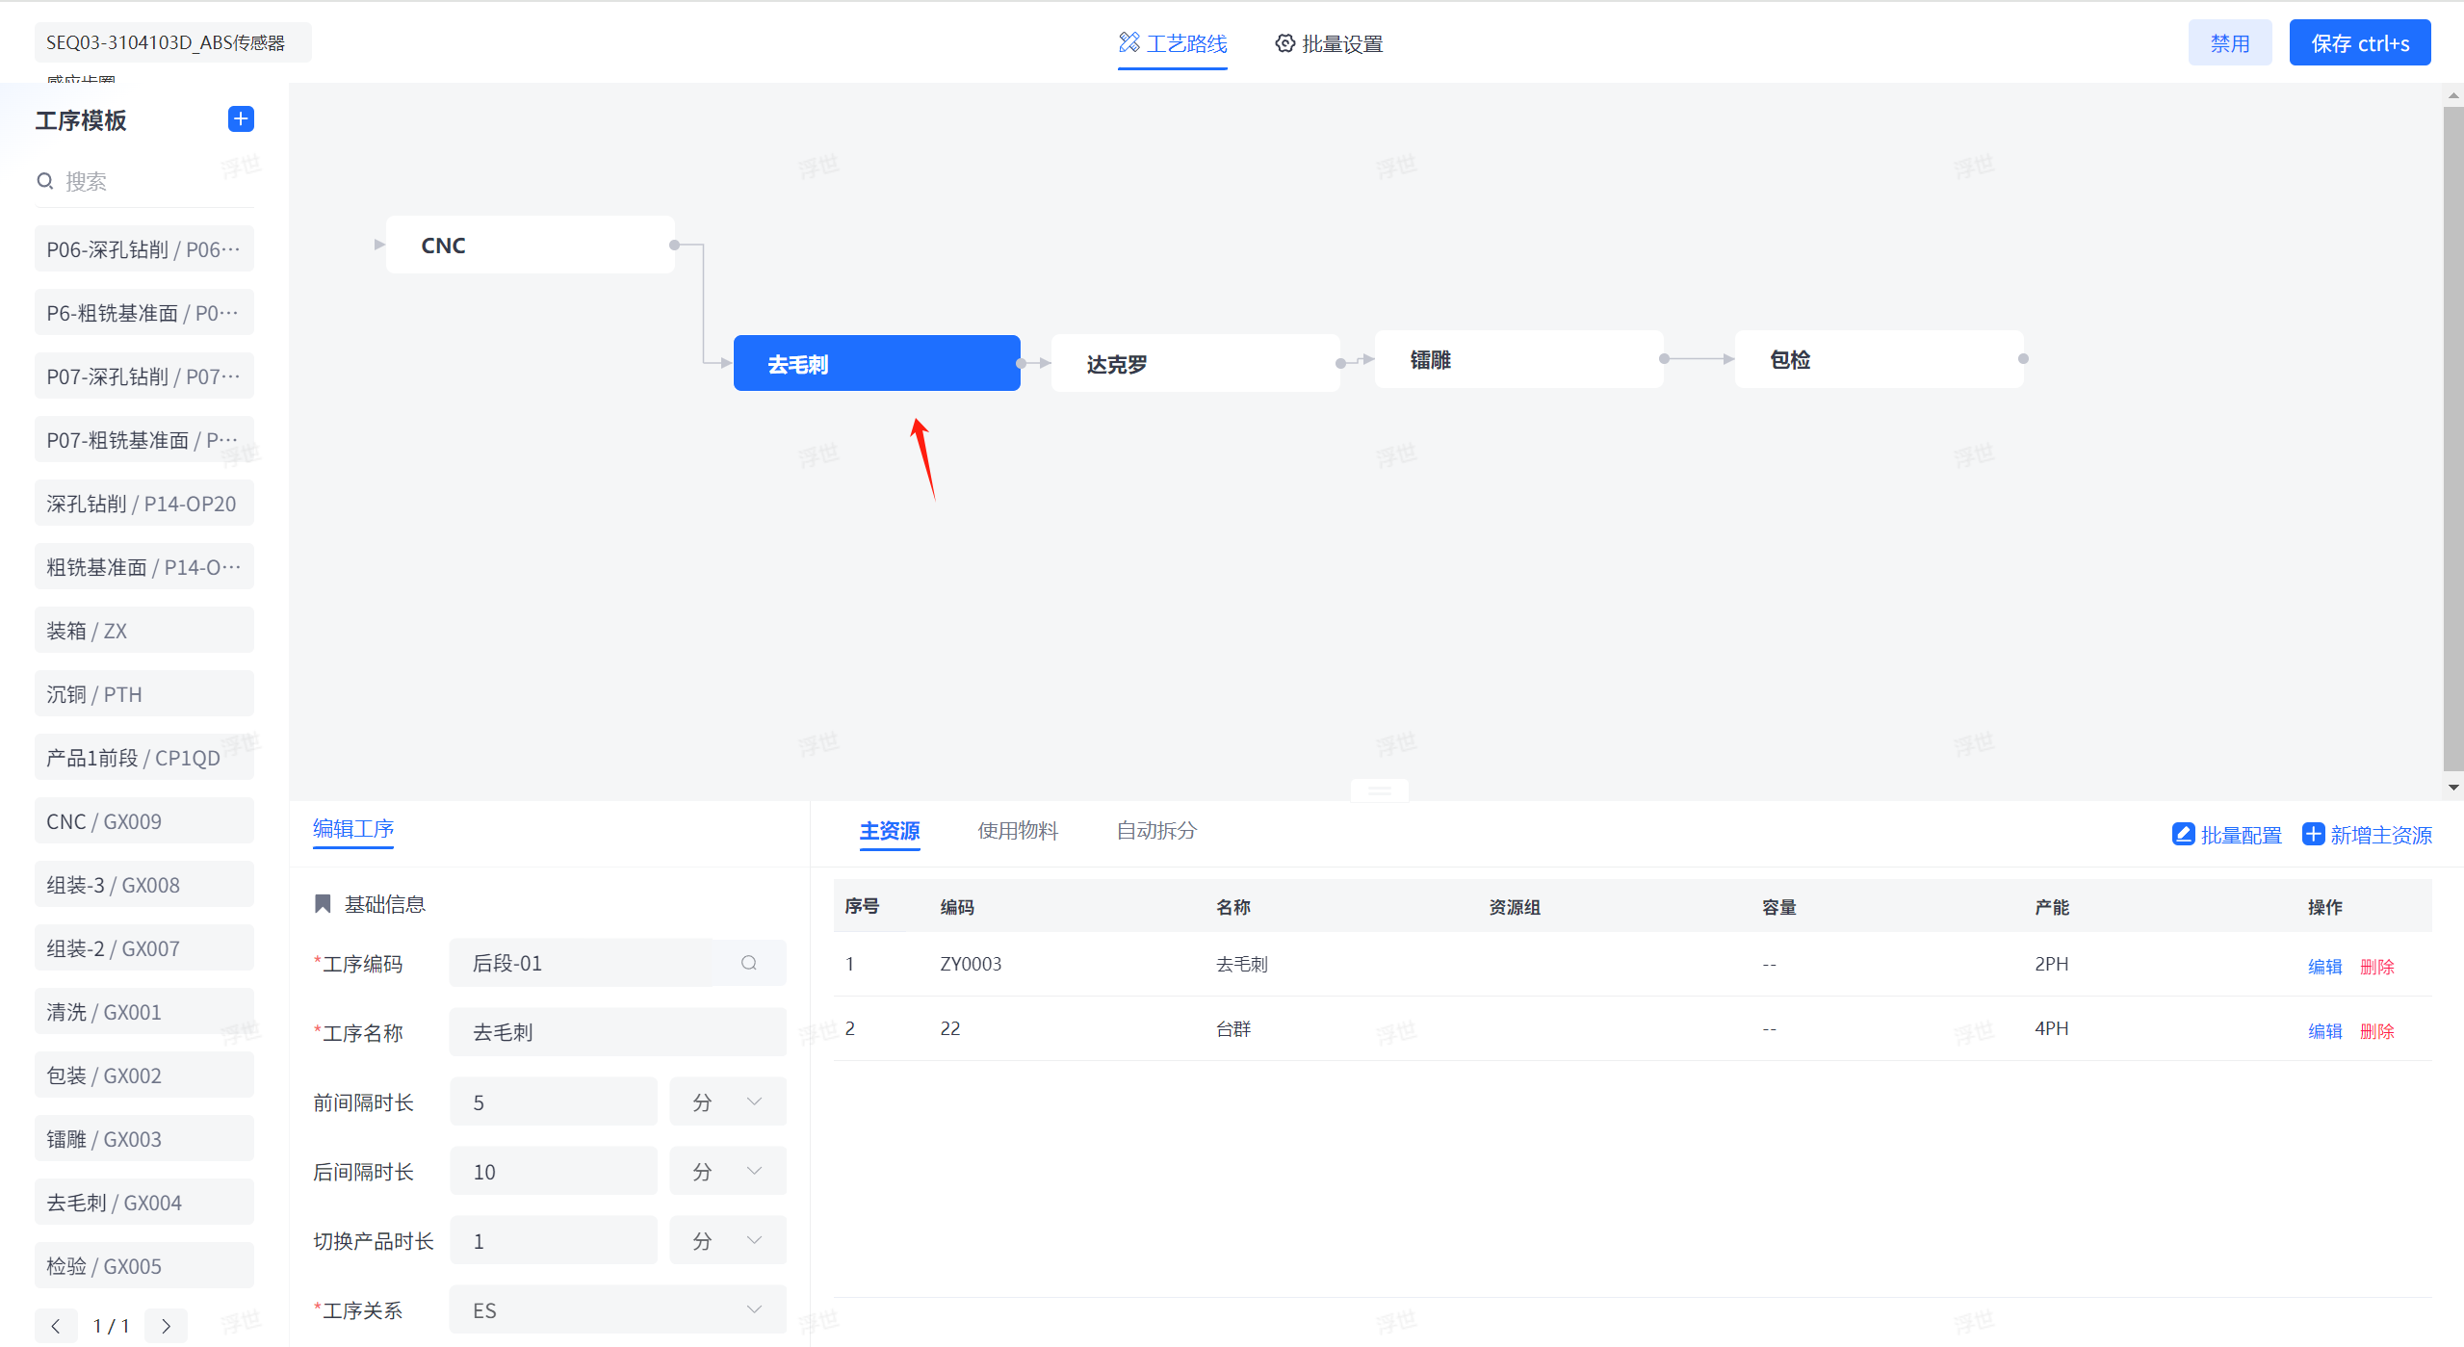Expand the 工序关系 ES dropdown

[x=617, y=1309]
